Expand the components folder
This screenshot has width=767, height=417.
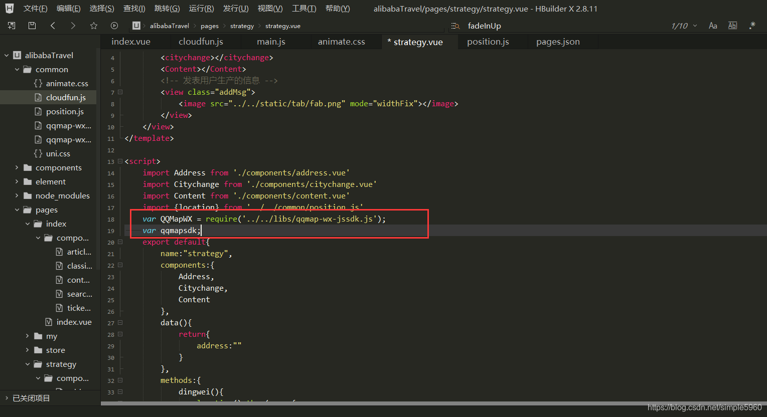click(17, 167)
